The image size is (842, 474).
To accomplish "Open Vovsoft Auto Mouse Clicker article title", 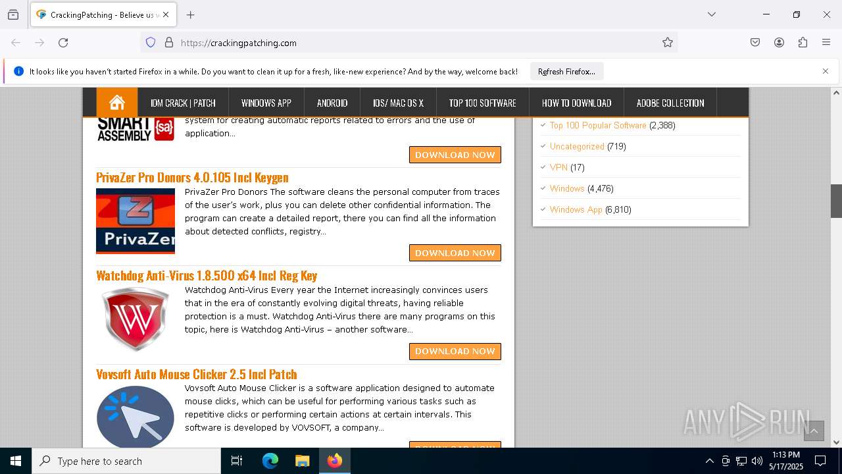I will click(197, 374).
